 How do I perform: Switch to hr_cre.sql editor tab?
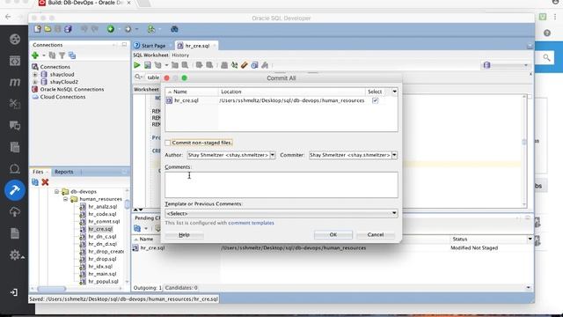pos(197,46)
